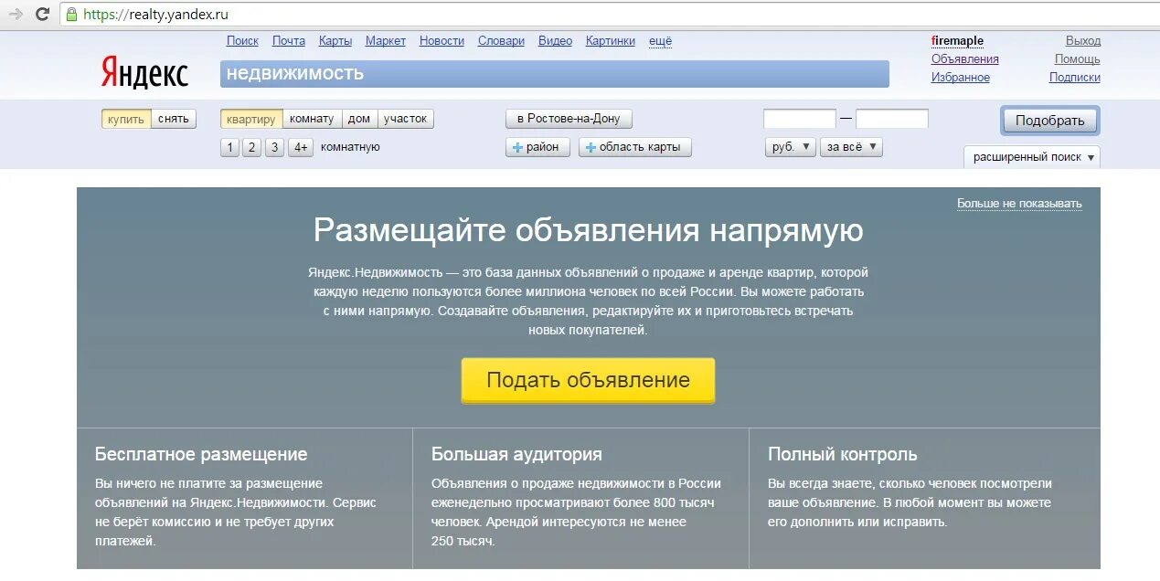Click the green padlock security icon
This screenshot has width=1160, height=581.
72,15
